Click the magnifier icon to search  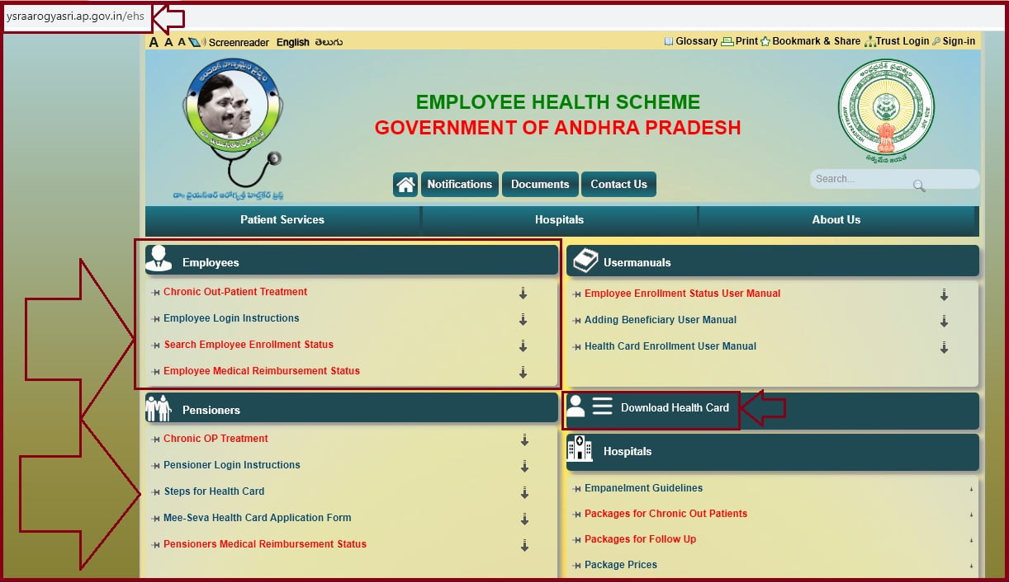[x=919, y=186]
